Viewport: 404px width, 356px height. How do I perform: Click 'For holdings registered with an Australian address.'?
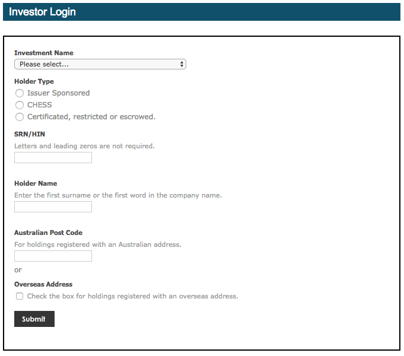[98, 244]
